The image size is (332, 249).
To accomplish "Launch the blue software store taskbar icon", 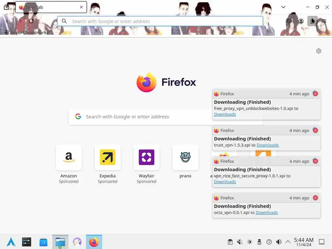I will (43, 242).
